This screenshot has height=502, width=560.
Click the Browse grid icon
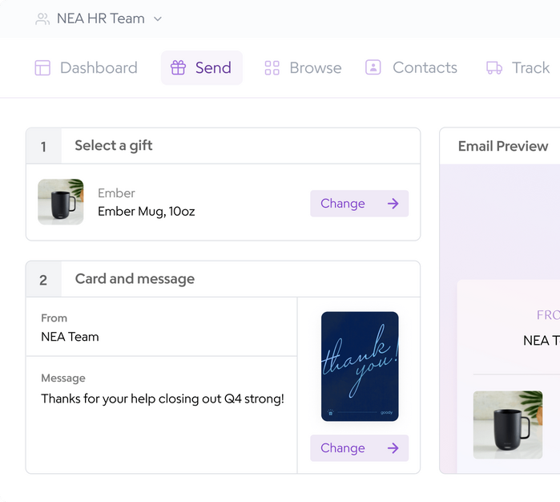[272, 68]
